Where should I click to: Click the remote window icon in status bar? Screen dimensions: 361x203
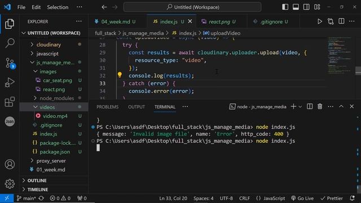(x=7, y=198)
